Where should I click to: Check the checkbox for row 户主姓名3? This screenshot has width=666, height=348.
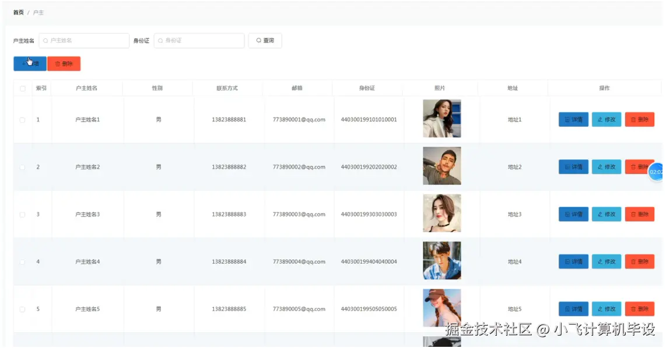click(23, 215)
